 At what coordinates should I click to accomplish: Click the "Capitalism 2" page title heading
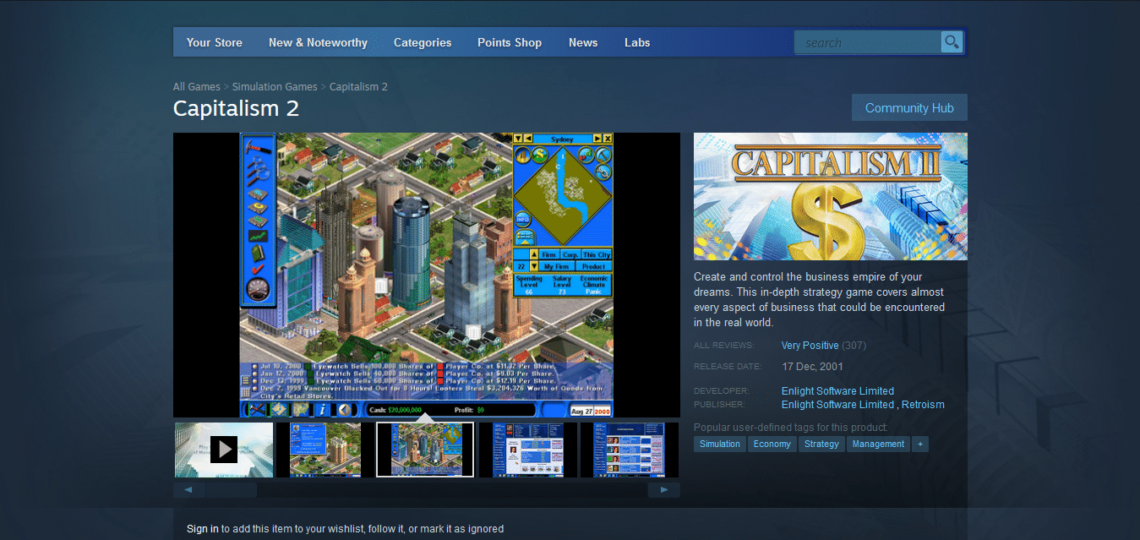[237, 108]
